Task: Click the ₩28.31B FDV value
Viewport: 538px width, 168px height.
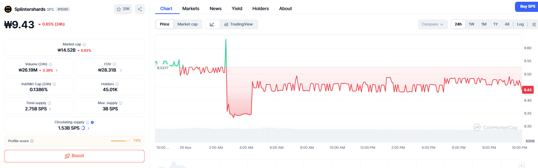Action: pyautogui.click(x=107, y=70)
